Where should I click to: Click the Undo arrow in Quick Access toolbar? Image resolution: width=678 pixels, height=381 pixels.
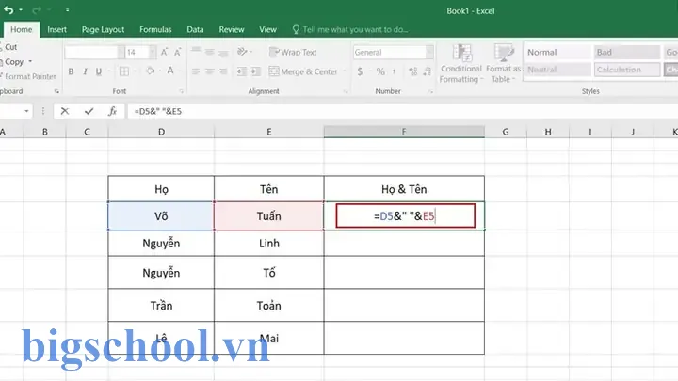8,9
